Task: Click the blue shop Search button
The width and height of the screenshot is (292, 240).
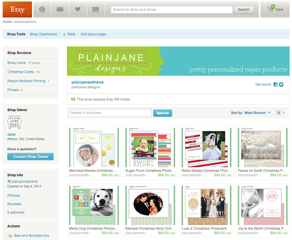Action: 162,113
